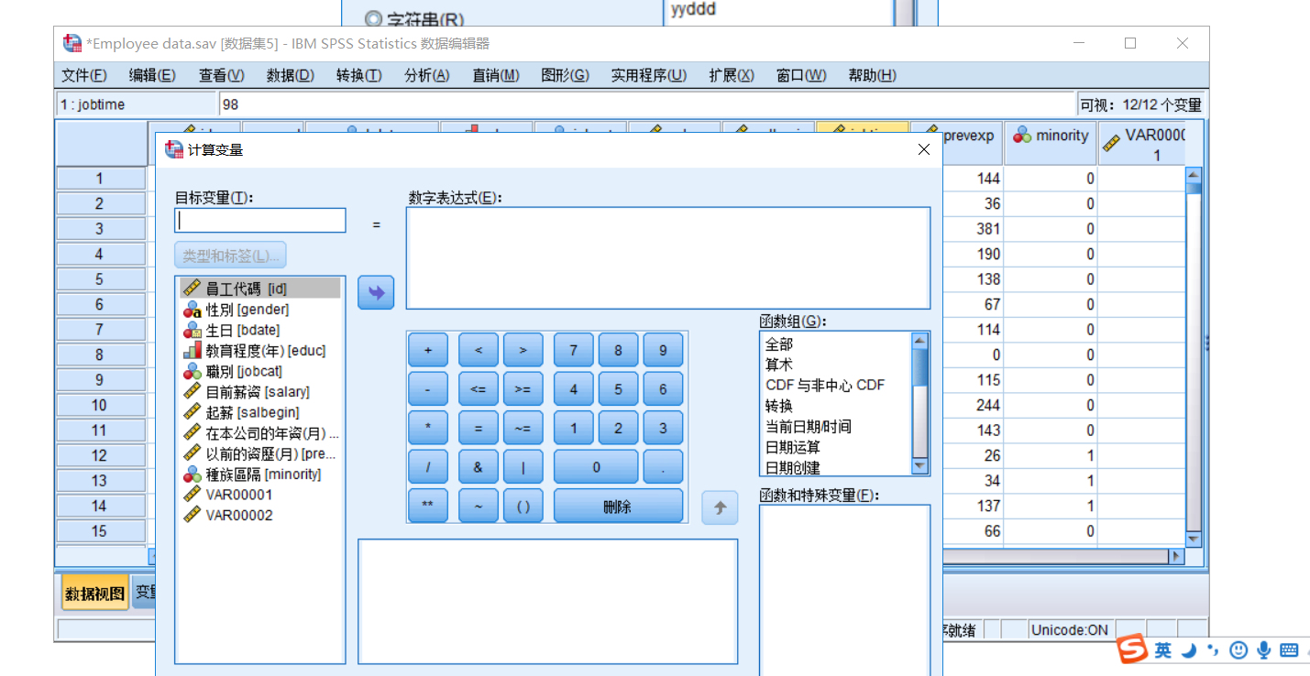This screenshot has width=1310, height=676.
Task: Click the ** exponent keypad button
Action: (x=427, y=506)
